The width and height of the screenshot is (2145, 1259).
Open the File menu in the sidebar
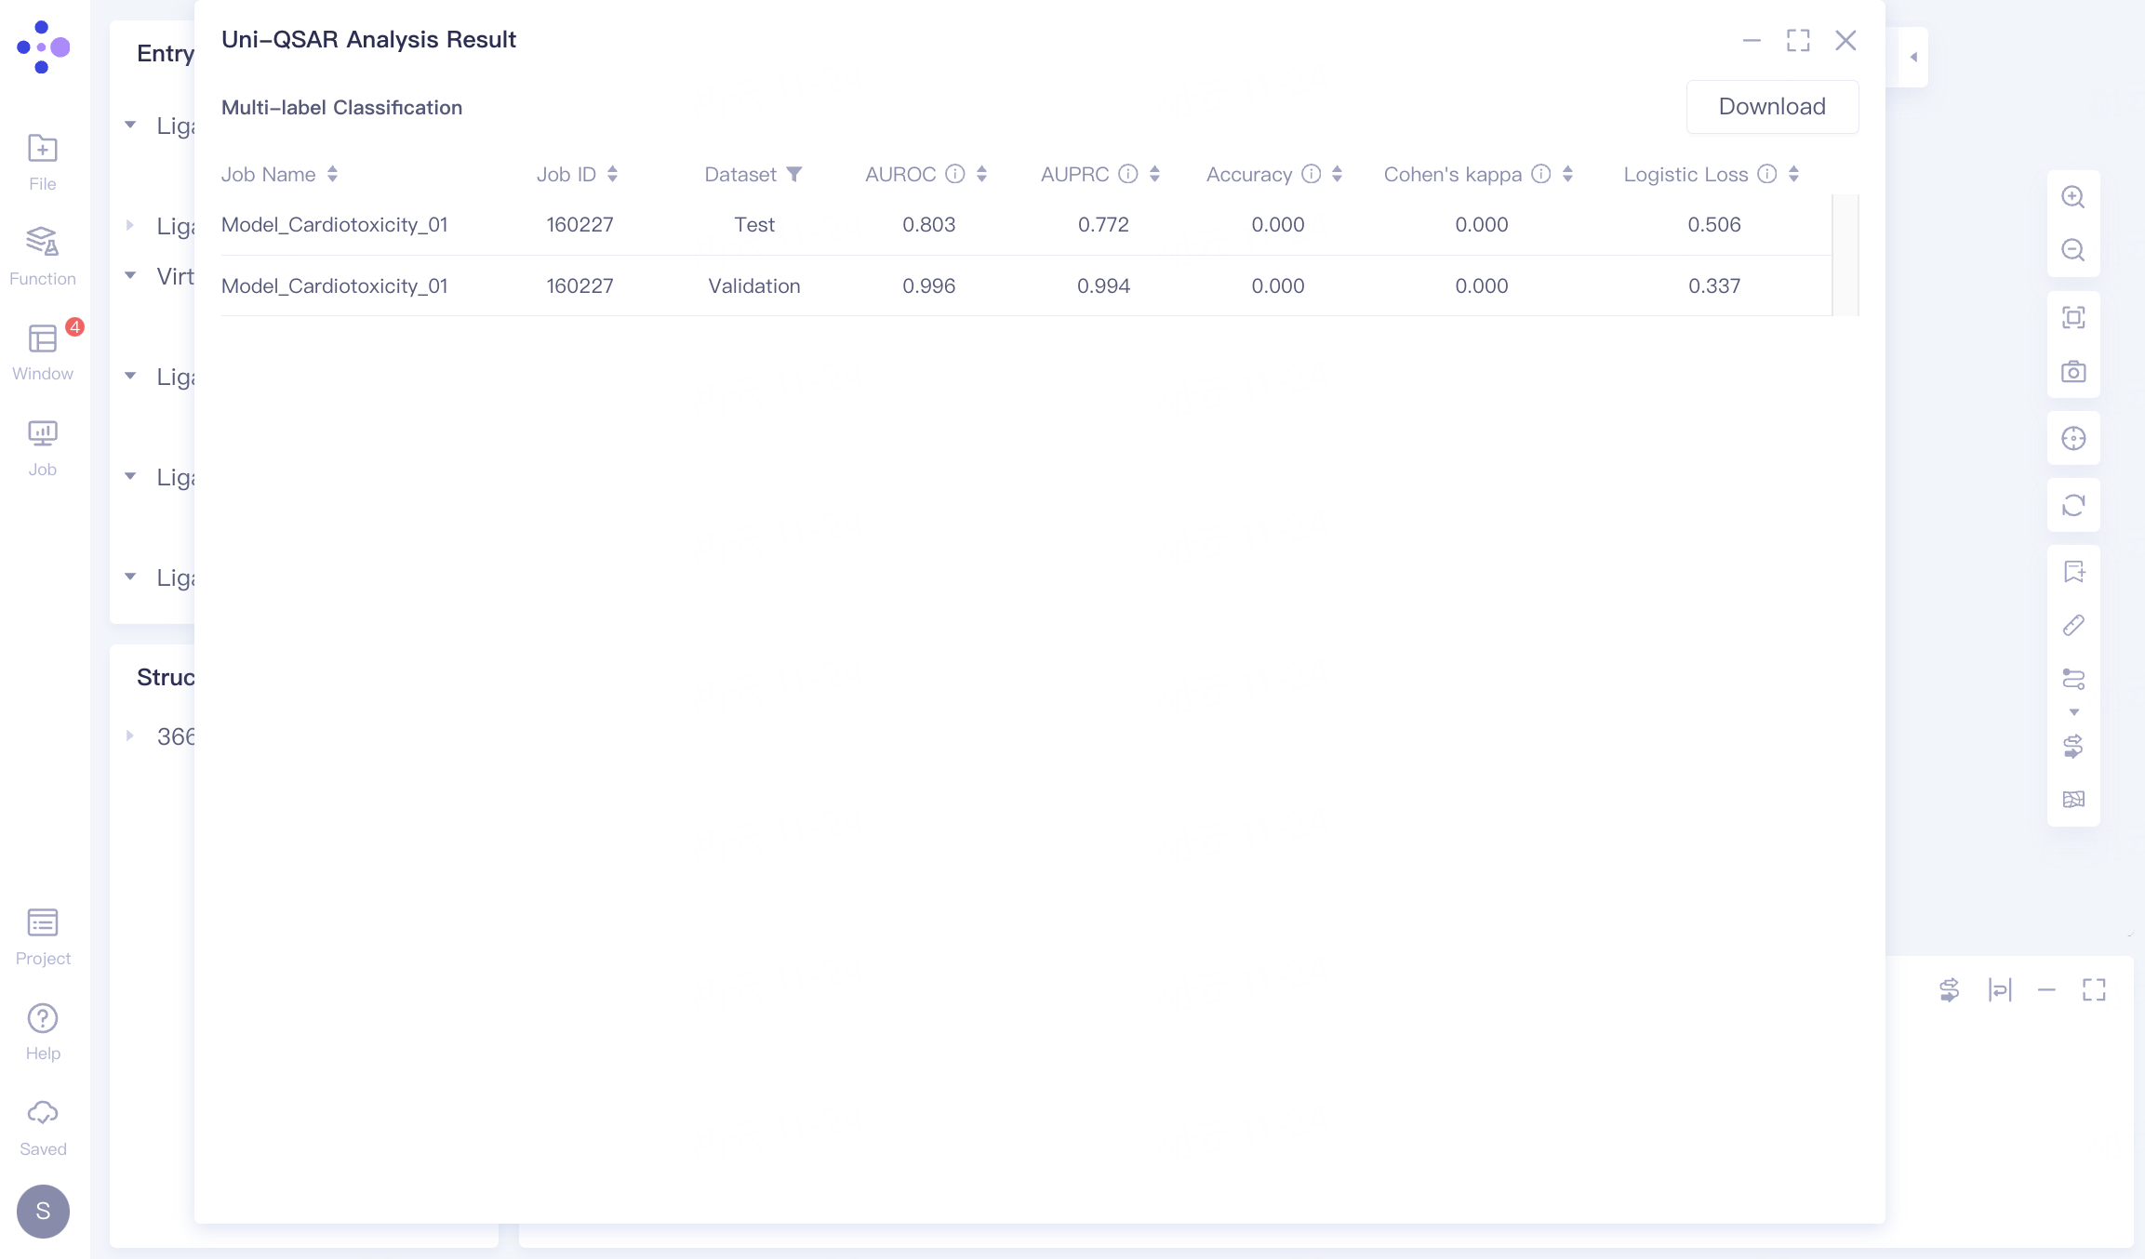click(42, 160)
